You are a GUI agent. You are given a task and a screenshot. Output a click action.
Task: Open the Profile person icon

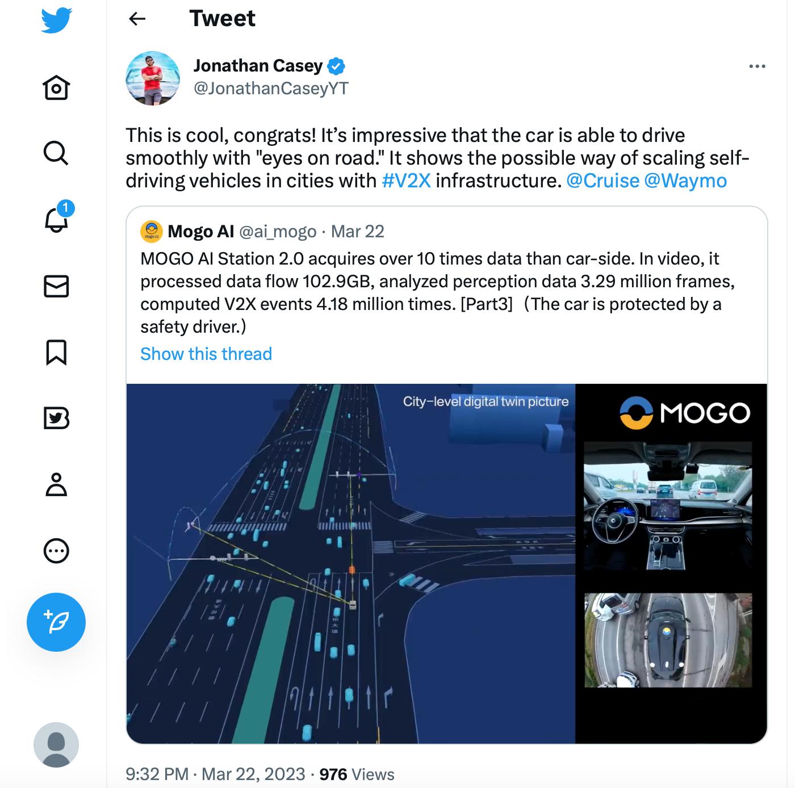click(x=56, y=484)
